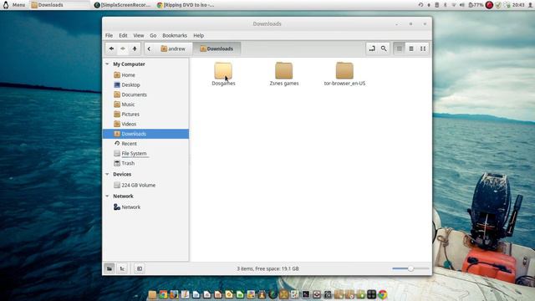This screenshot has width=535, height=301.
Task: Open the Help menu
Action: tap(199, 35)
